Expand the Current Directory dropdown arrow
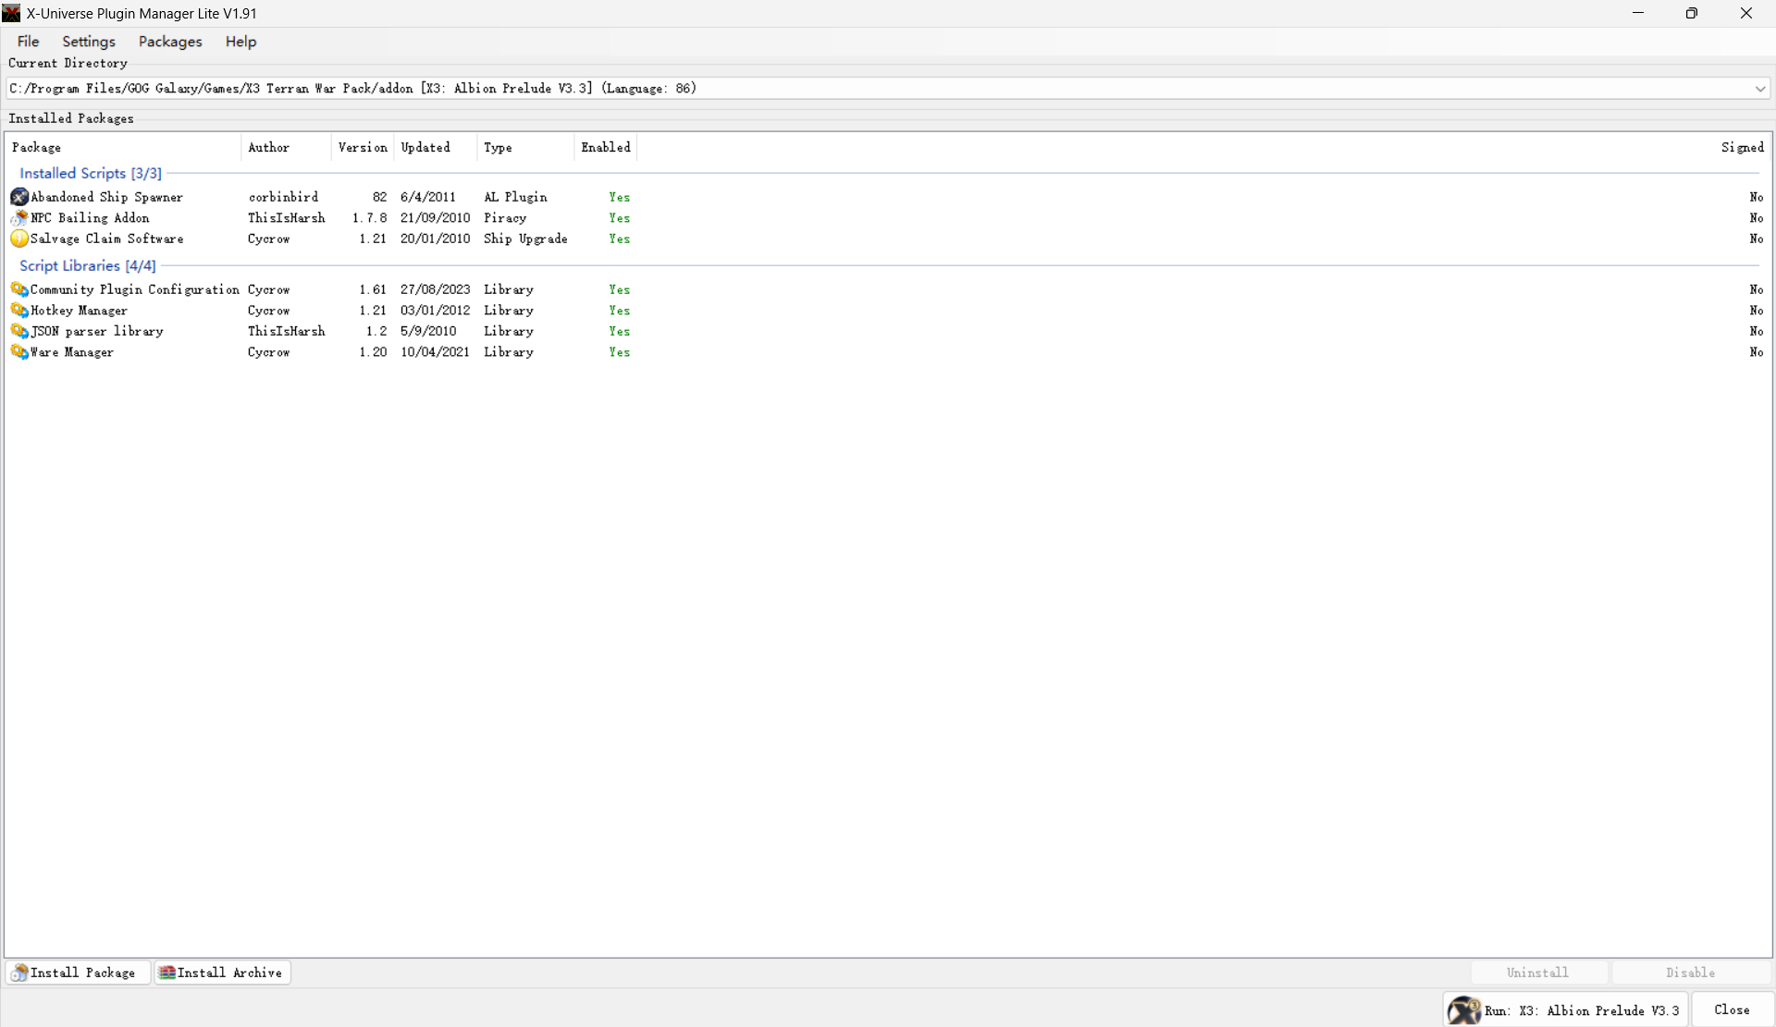 pyautogui.click(x=1759, y=89)
